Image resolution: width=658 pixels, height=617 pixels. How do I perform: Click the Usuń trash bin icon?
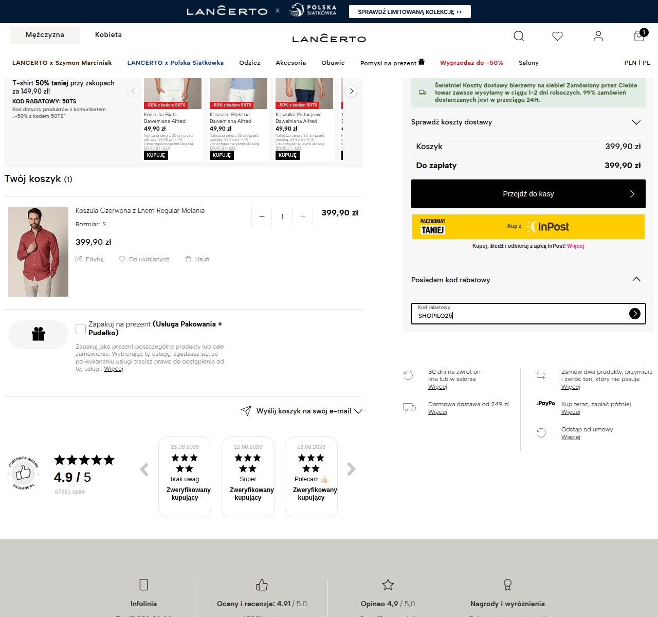pos(188,259)
